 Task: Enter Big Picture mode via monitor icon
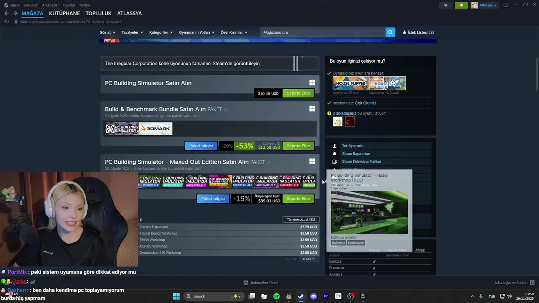(x=505, y=5)
